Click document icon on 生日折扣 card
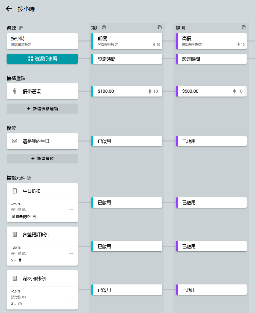The height and width of the screenshot is (313, 255). click(15, 191)
